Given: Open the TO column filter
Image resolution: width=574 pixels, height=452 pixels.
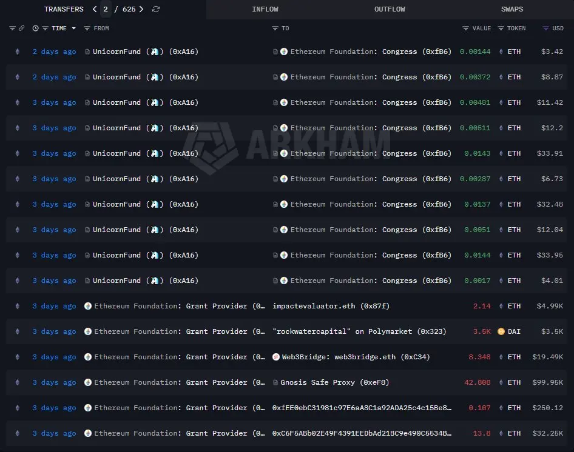Looking at the screenshot, I should pyautogui.click(x=275, y=28).
